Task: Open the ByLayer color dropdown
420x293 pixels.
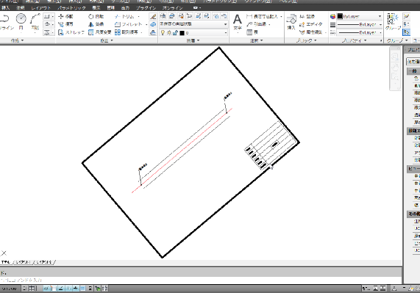Action: coord(360,17)
